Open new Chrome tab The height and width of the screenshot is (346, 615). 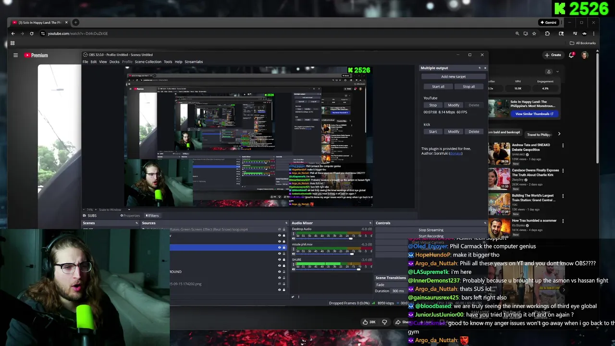click(x=75, y=22)
